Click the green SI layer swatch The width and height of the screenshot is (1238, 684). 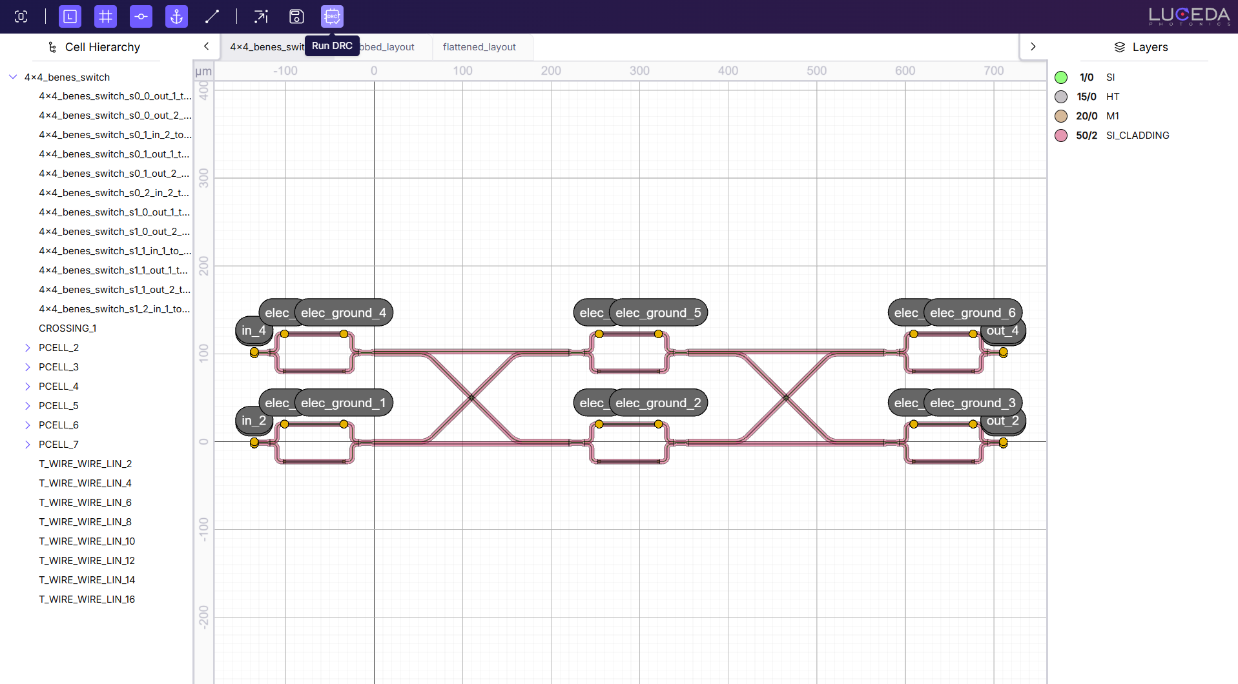[x=1061, y=77]
